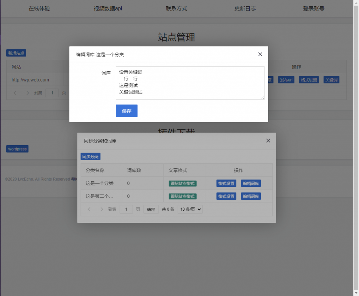Viewport: 359px width, 296px height.
Task: Click the wordpress plugin download button
Action: (17, 149)
